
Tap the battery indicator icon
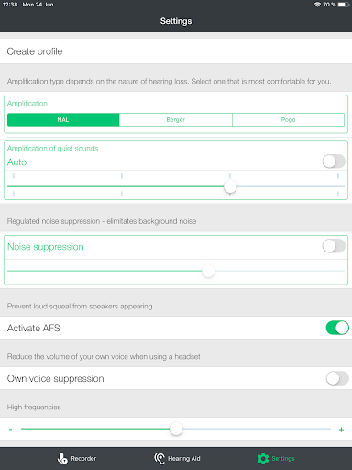(343, 5)
